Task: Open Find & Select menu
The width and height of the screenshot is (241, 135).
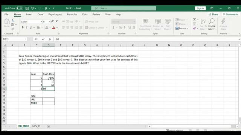Action: pos(212,24)
